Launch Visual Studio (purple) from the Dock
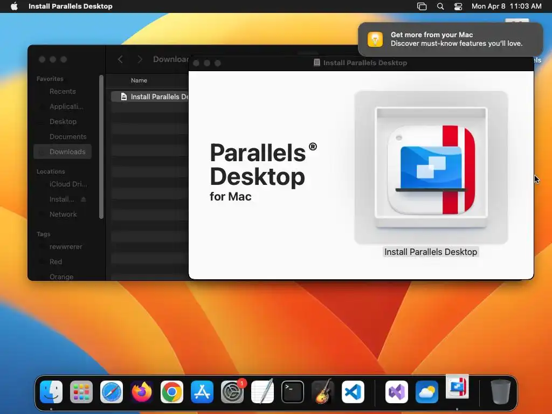Screen dimensions: 552x414 coord(397,392)
